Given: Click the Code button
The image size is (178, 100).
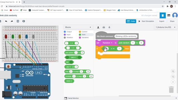Looking at the screenshot, I should click(131, 21).
